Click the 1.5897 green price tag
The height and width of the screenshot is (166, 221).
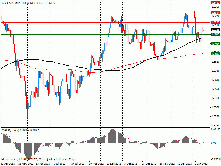[x=215, y=54]
